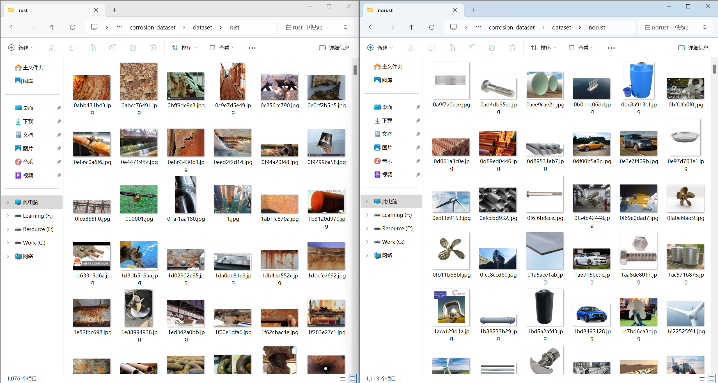Open the sort dropdown in rust window
This screenshot has width=718, height=383.
[184, 48]
